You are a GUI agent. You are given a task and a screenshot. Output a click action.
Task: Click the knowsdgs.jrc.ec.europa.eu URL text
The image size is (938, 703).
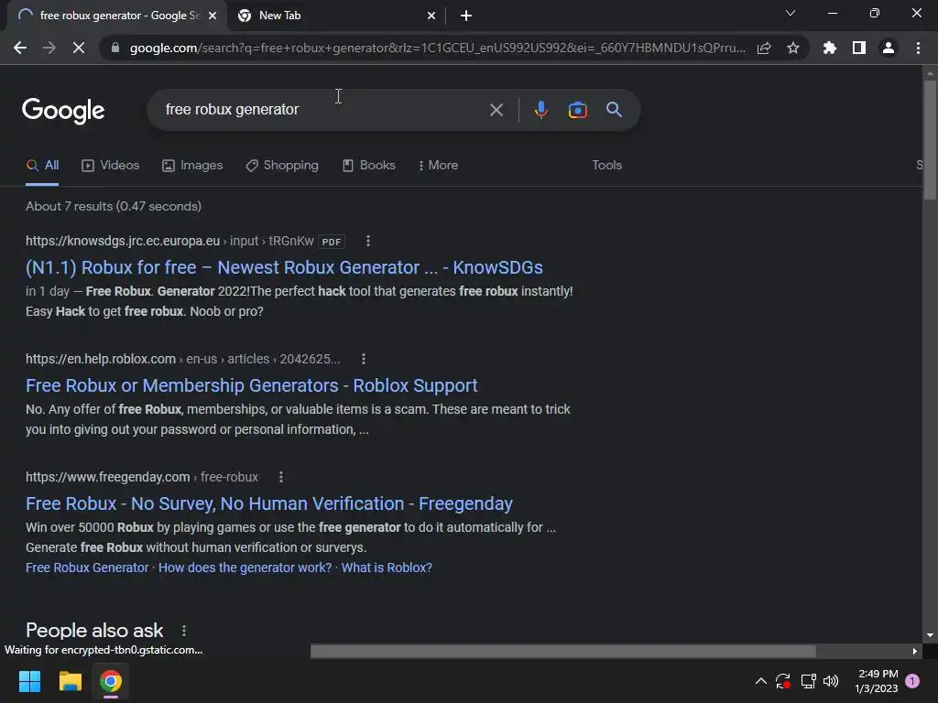123,241
